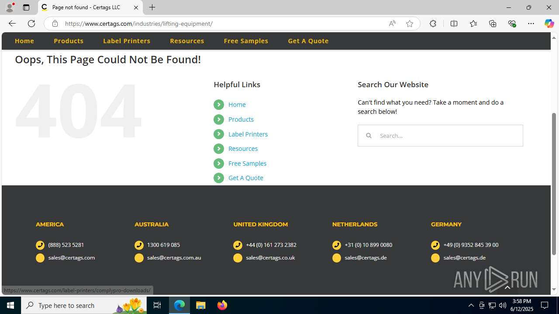Open a new browser tab
Image resolution: width=559 pixels, height=314 pixels.
pos(152,7)
